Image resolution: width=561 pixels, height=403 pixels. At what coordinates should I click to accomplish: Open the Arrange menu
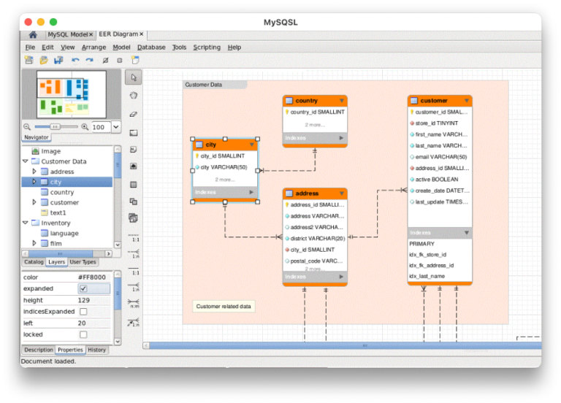click(93, 47)
